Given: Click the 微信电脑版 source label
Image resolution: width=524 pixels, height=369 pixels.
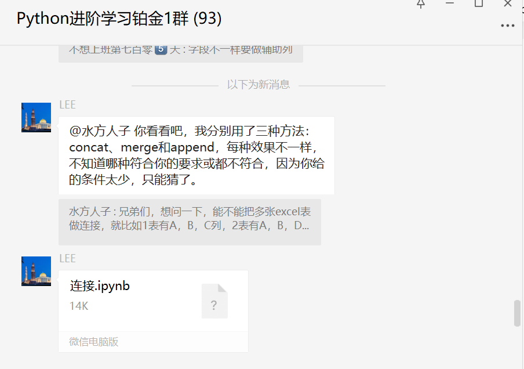Looking at the screenshot, I should [93, 342].
